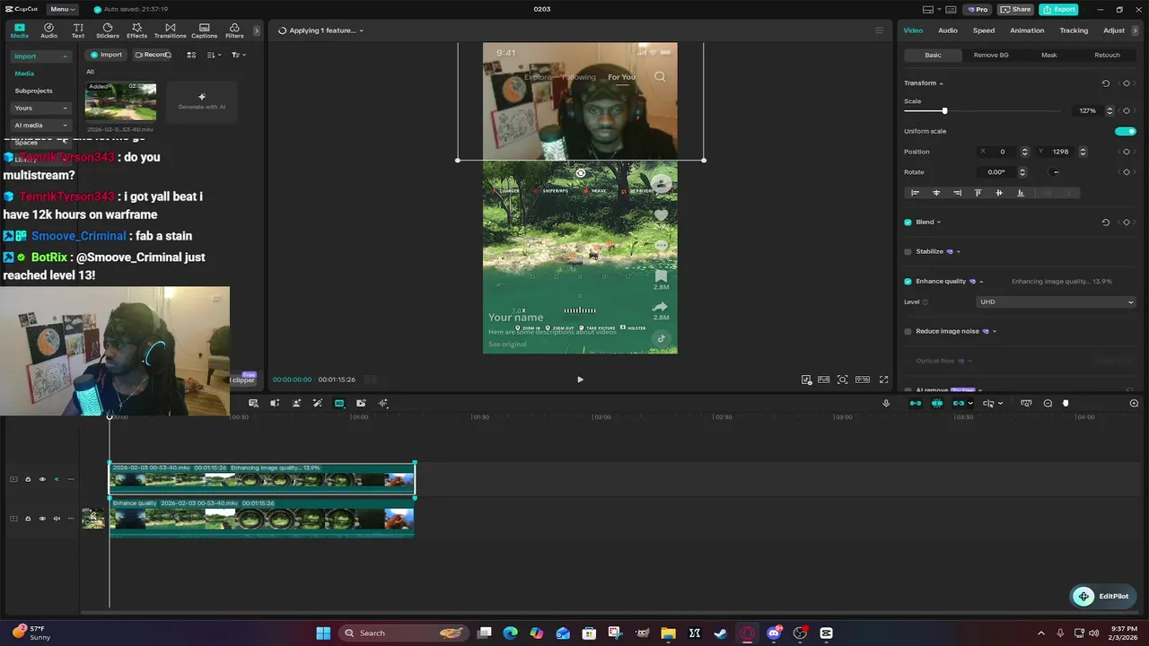Lock the top video track

tap(28, 479)
